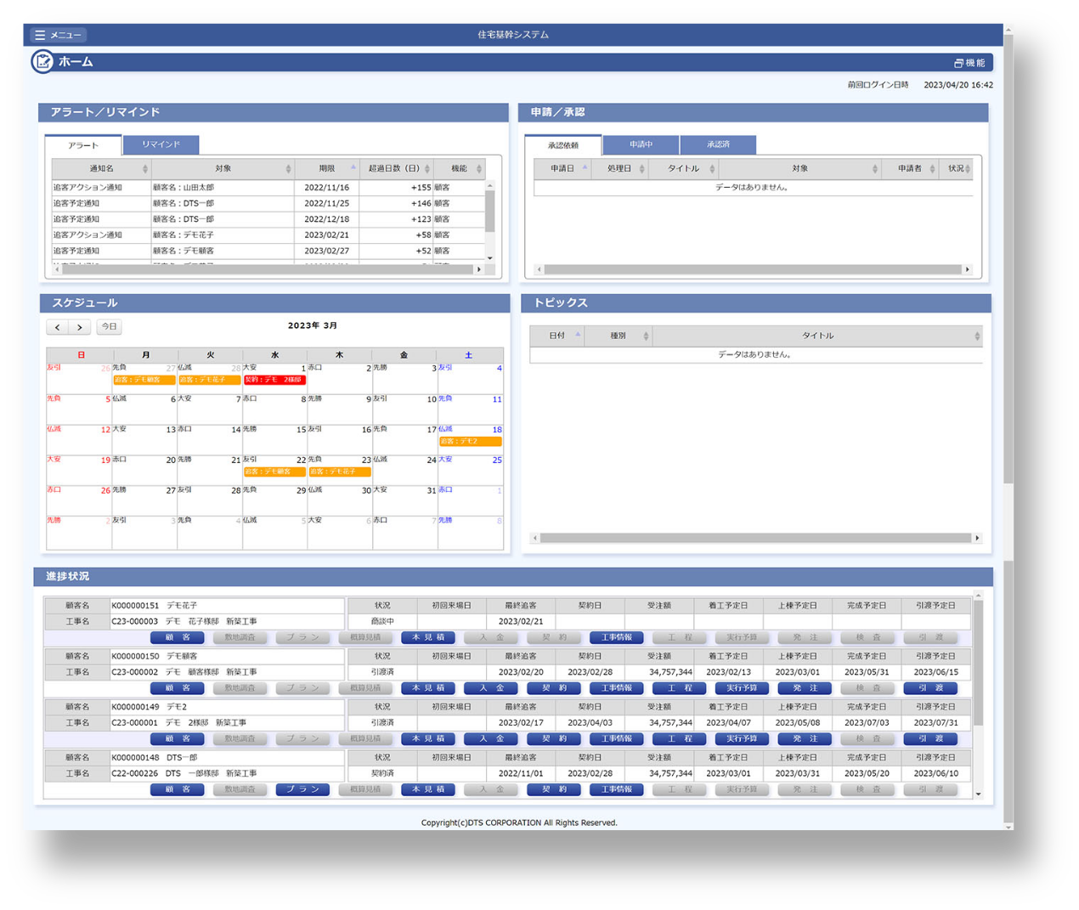Sort 申請/承認 table by 申請日 column
Image resolution: width=1079 pixels, height=910 pixels.
pos(562,169)
